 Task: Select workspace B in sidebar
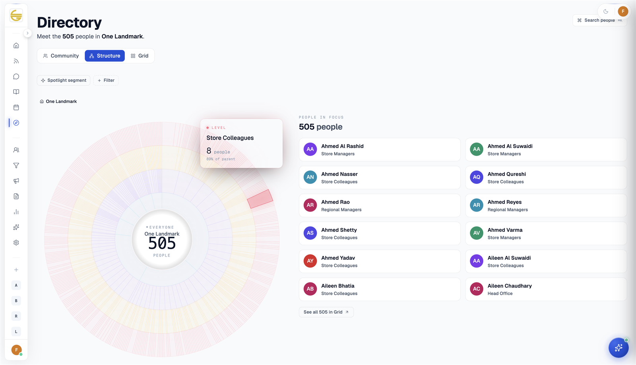16,301
